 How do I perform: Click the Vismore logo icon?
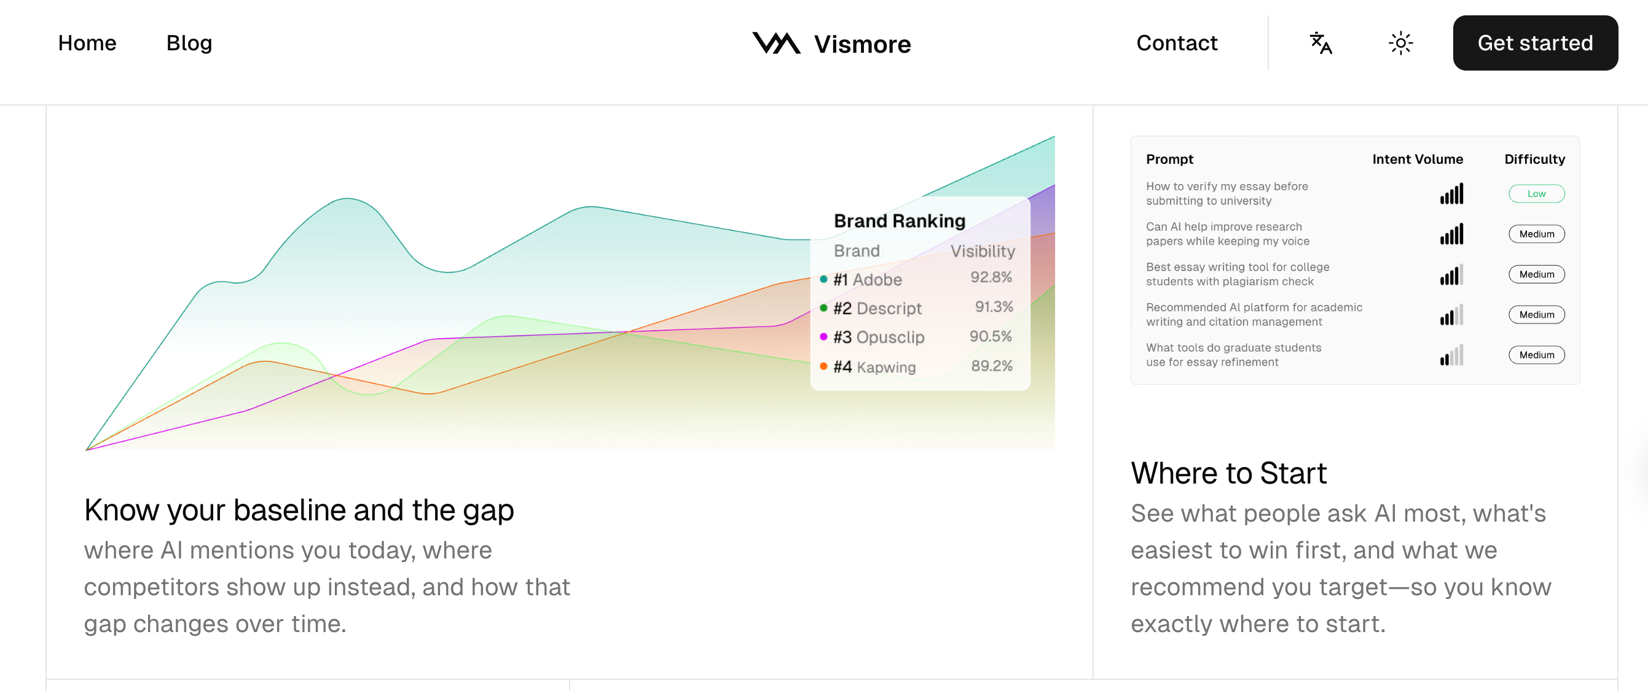[x=776, y=44]
